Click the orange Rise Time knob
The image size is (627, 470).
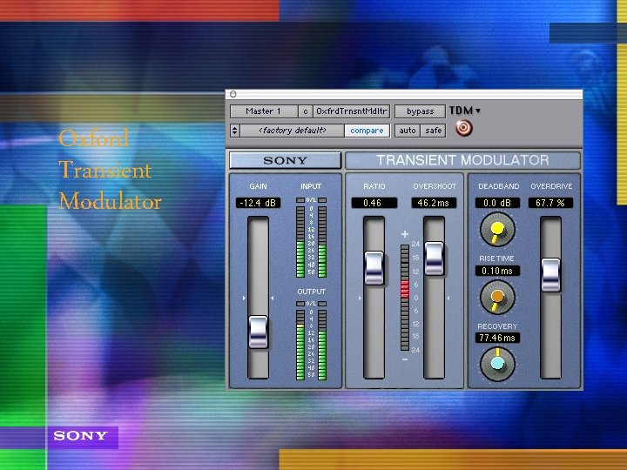pyautogui.click(x=497, y=298)
